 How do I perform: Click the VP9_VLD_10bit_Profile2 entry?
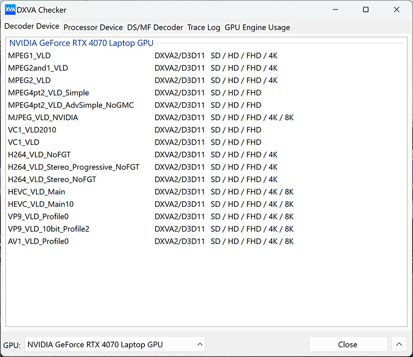pos(49,229)
